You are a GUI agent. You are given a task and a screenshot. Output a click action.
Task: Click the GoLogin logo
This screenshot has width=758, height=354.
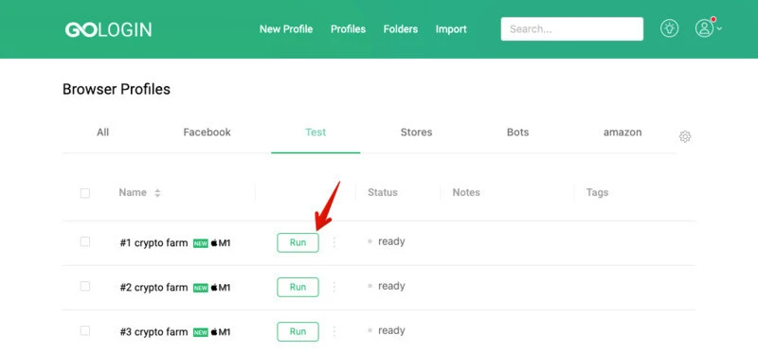[x=108, y=29]
